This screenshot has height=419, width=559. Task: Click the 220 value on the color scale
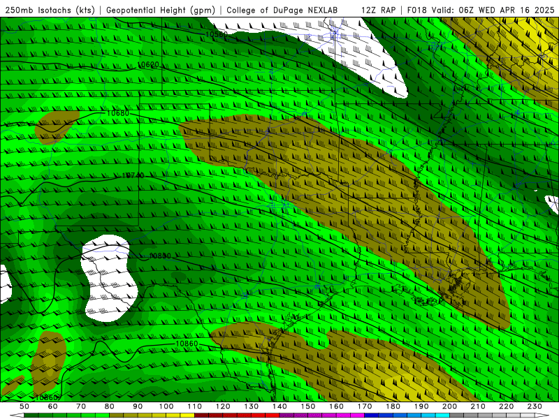pyautogui.click(x=506, y=406)
